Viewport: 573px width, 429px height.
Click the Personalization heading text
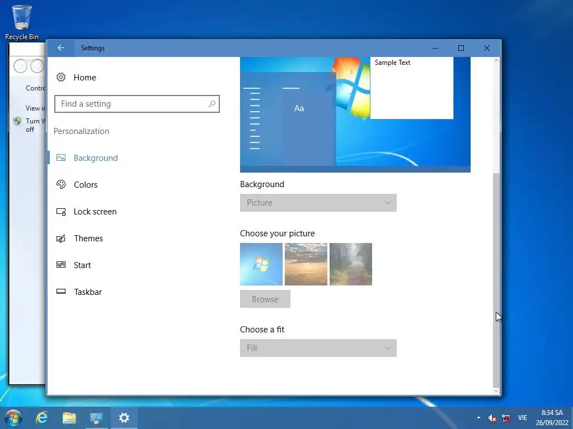[82, 131]
